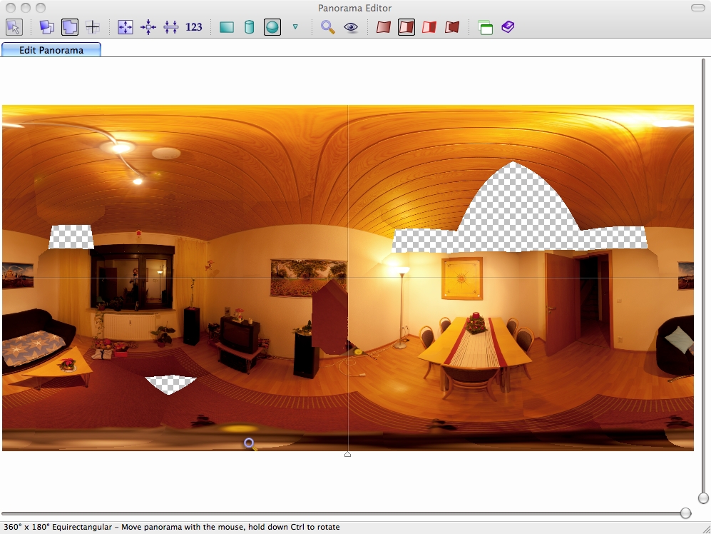The width and height of the screenshot is (711, 534).
Task: Click the Center panorama icon
Action: point(148,27)
